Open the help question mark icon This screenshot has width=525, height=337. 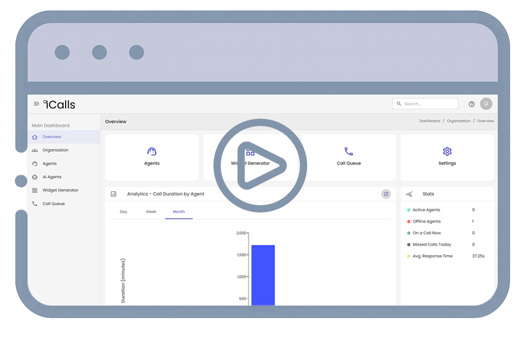471,104
